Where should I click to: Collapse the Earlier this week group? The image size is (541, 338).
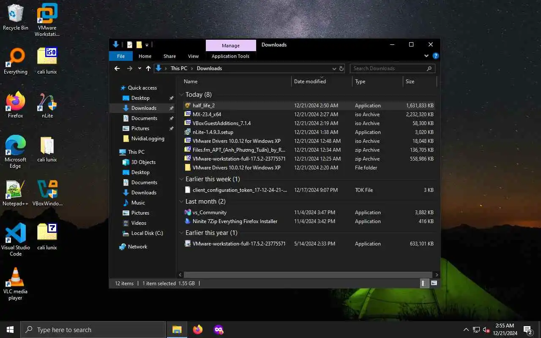pyautogui.click(x=181, y=179)
